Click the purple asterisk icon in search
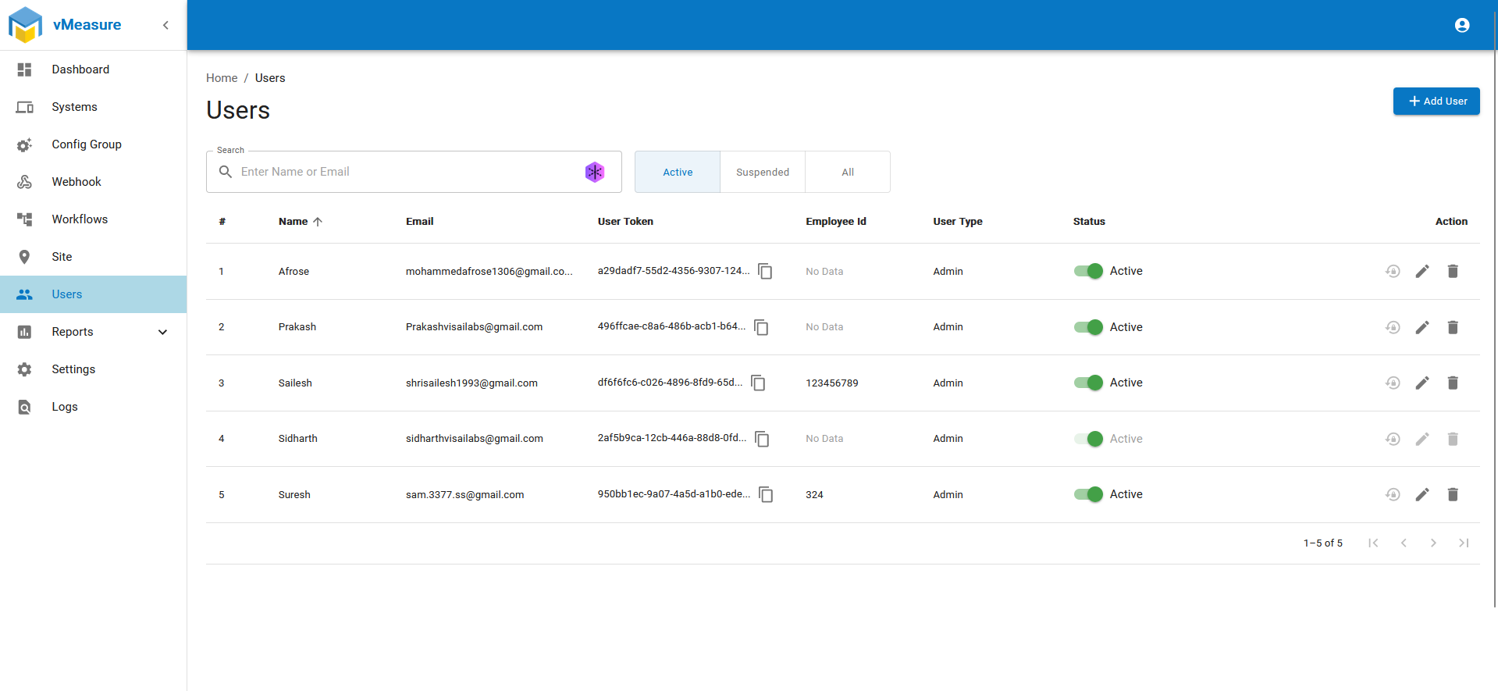Image resolution: width=1498 pixels, height=691 pixels. coord(595,172)
